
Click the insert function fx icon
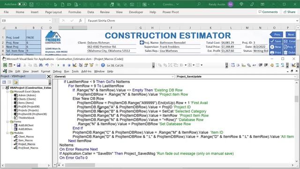coord(81,21)
